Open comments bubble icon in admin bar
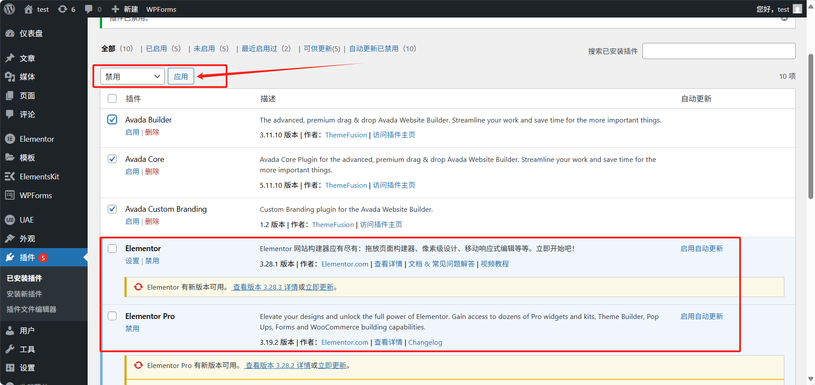This screenshot has height=385, width=815. click(x=89, y=9)
